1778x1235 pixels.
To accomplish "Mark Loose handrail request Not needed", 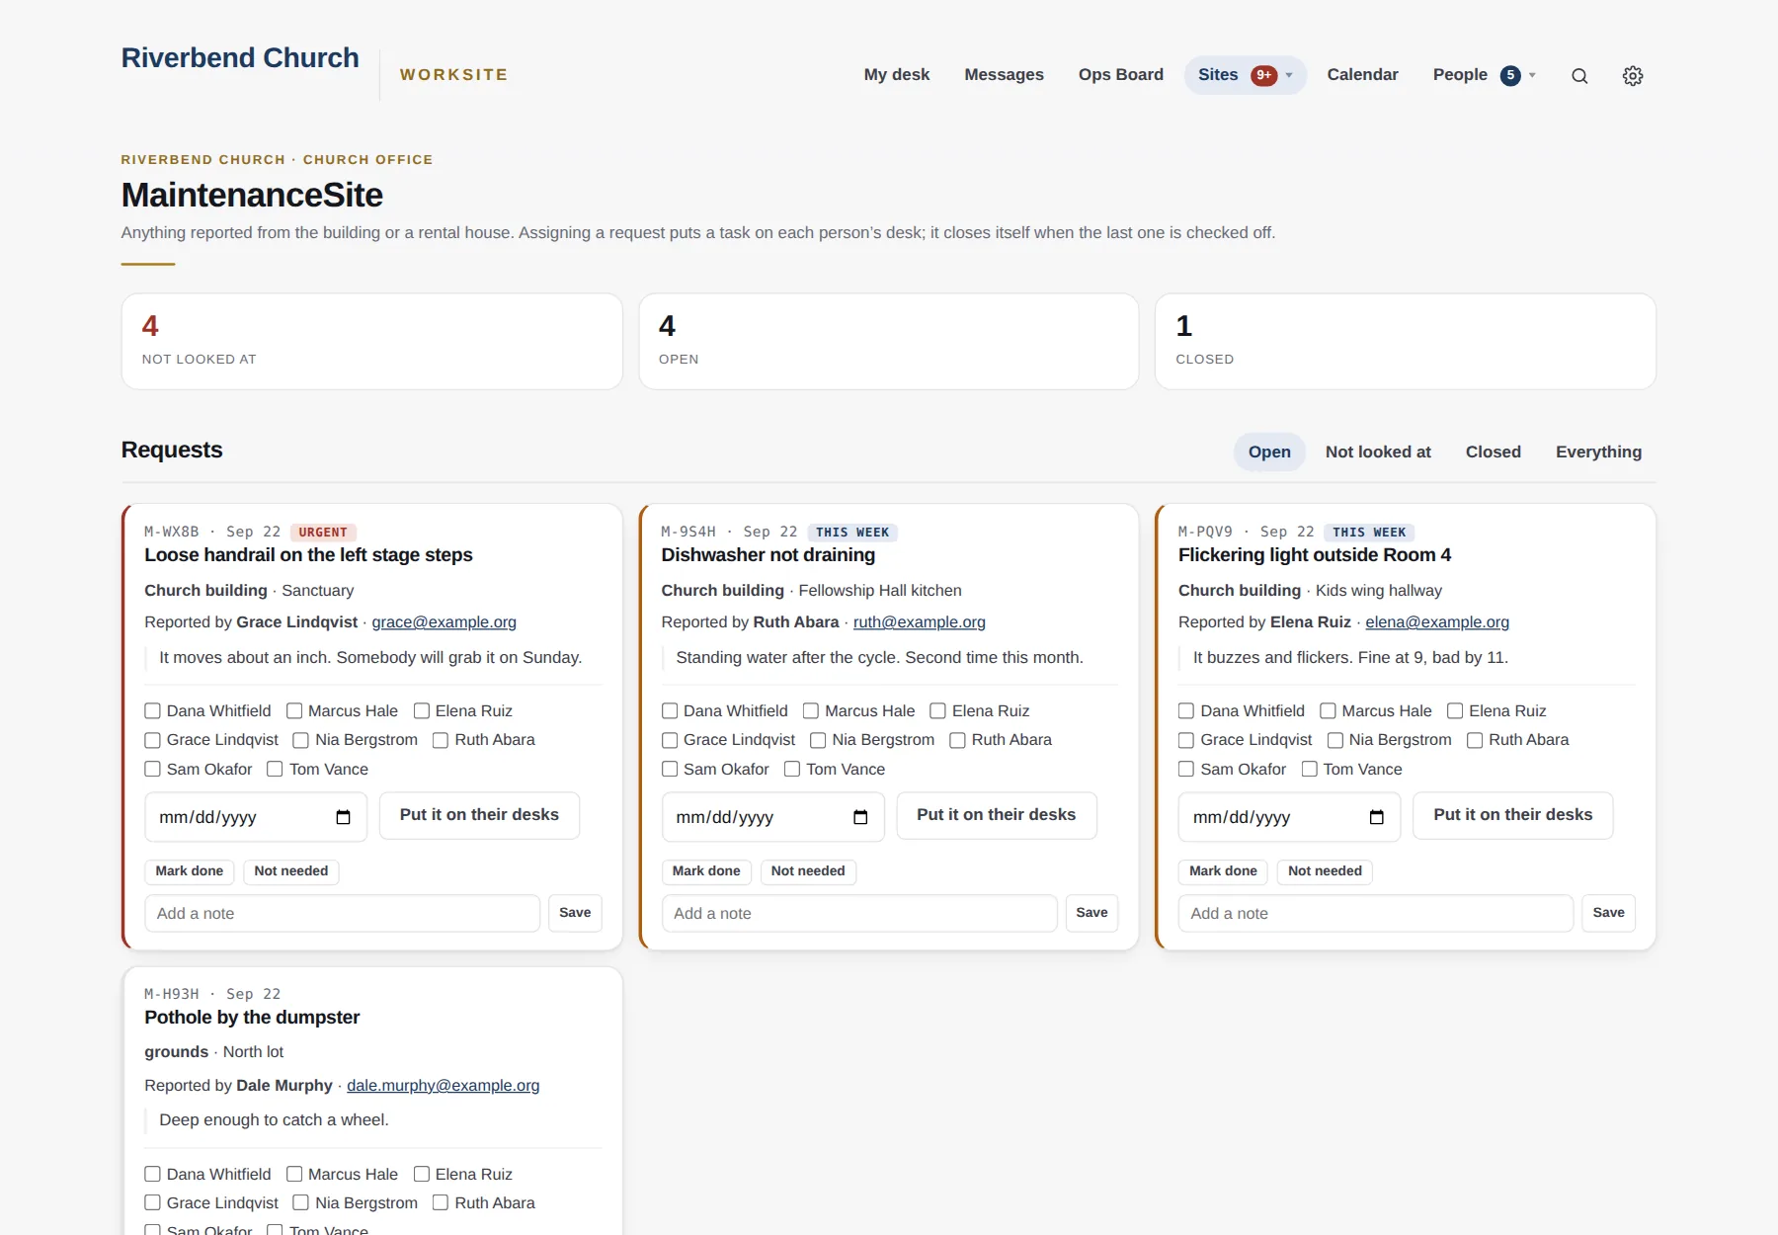I will tap(291, 871).
